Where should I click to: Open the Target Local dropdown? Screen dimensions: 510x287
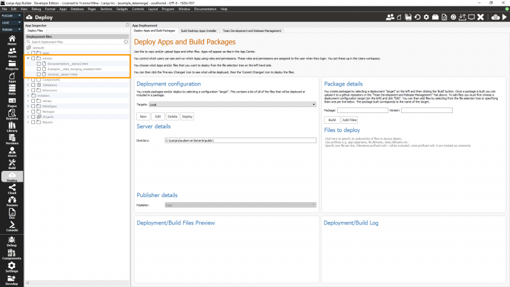(x=232, y=105)
